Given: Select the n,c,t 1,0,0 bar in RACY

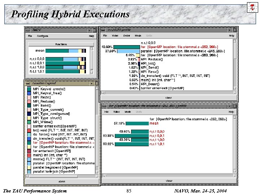Looking at the screenshot, I should click(x=66, y=67).
